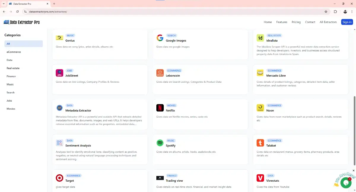
Task: Open the Idealista card title
Action: tap(272, 40)
